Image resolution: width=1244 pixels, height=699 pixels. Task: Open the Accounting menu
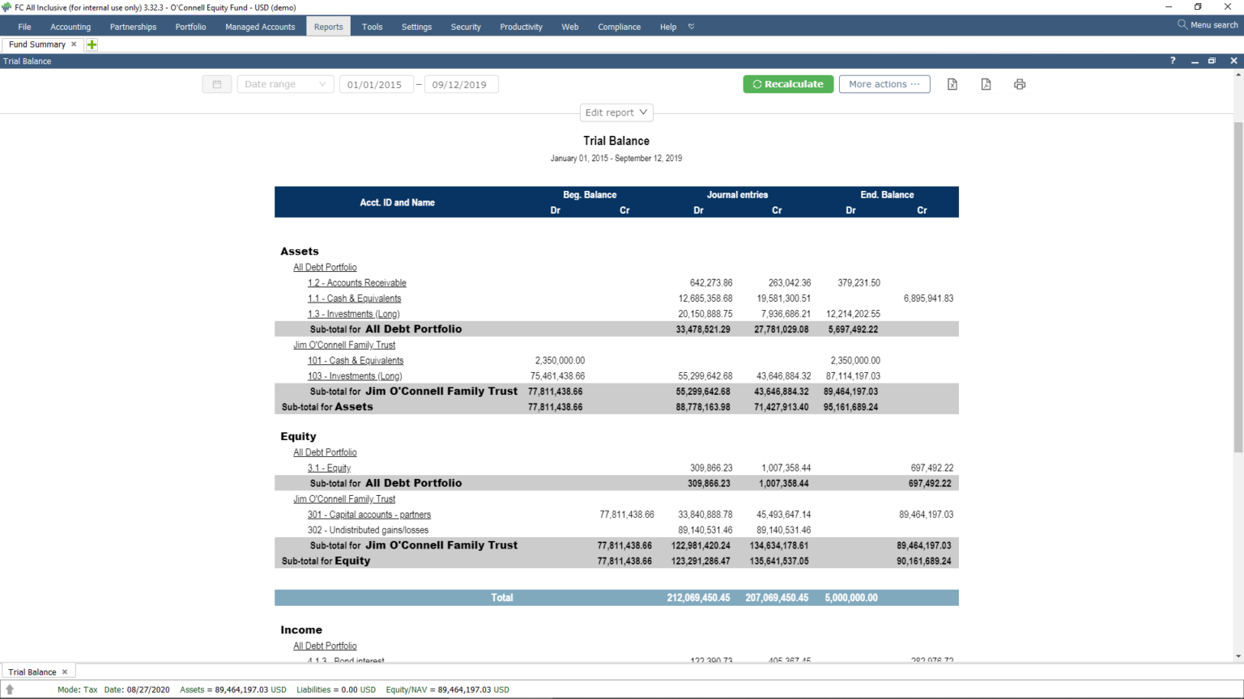click(x=70, y=26)
